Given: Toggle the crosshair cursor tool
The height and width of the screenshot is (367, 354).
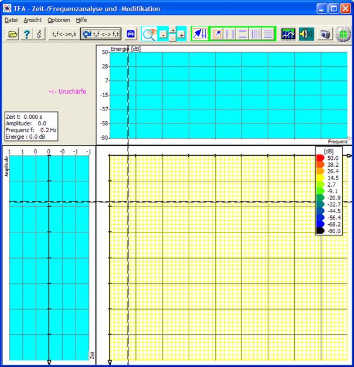Looking at the screenshot, I should [200, 35].
